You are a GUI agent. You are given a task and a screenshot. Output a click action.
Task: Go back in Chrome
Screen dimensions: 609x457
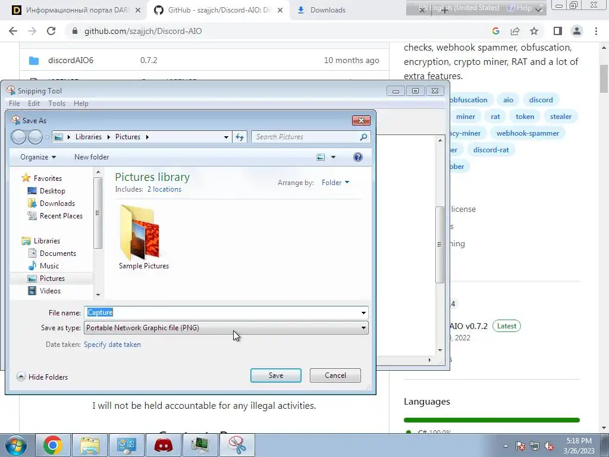(13, 31)
